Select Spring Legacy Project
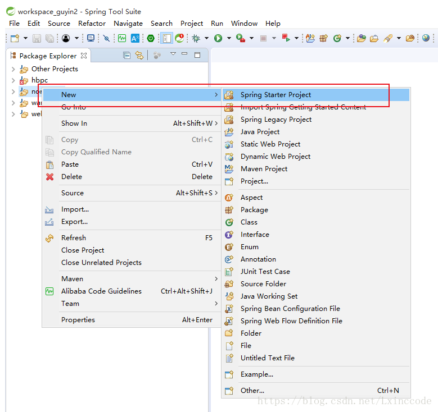 point(316,120)
